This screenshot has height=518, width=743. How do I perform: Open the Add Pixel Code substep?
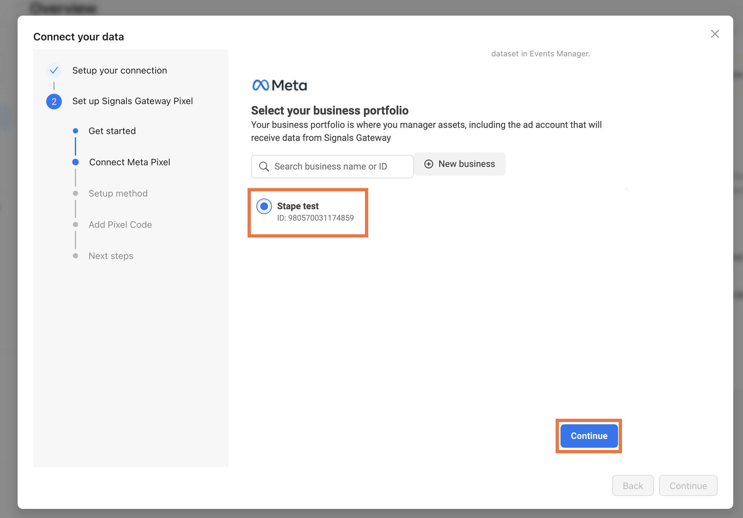pyautogui.click(x=120, y=225)
